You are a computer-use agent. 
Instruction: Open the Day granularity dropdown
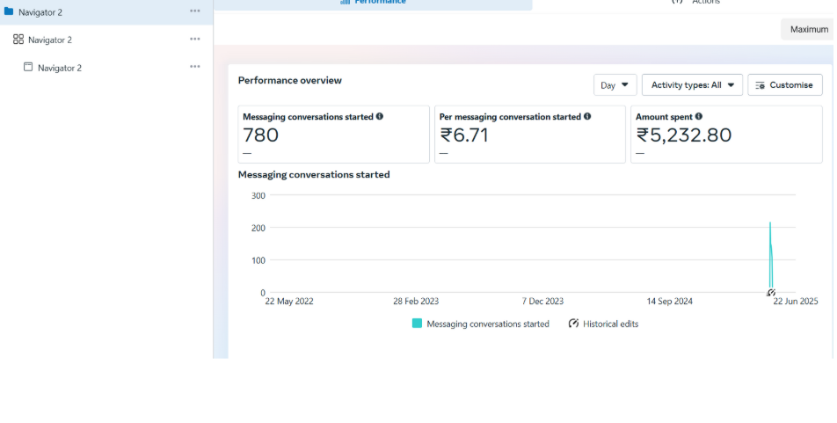615,85
